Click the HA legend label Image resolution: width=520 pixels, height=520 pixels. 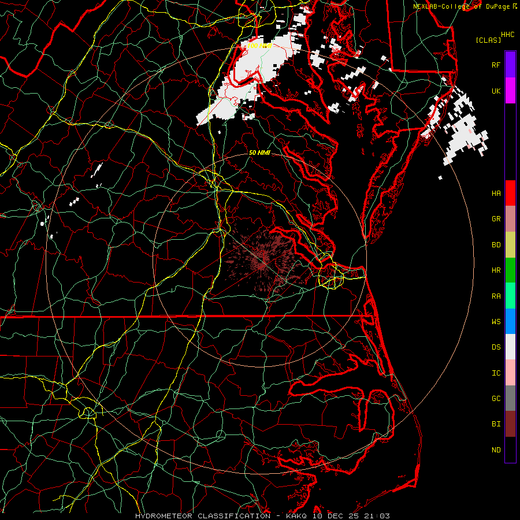click(x=496, y=194)
